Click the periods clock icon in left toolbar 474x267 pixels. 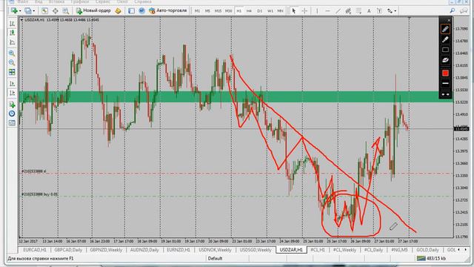pyautogui.click(x=12, y=113)
